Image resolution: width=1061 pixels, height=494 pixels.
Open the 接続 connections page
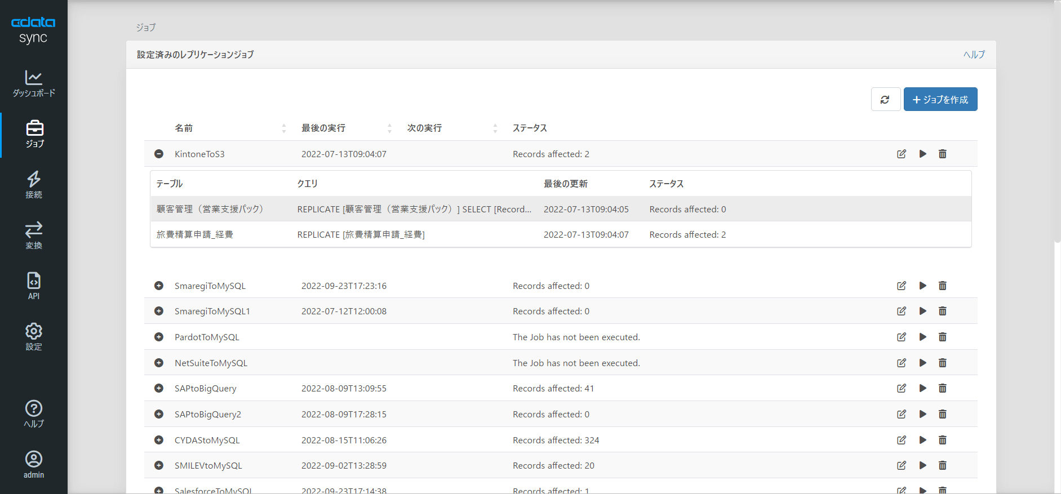34,185
